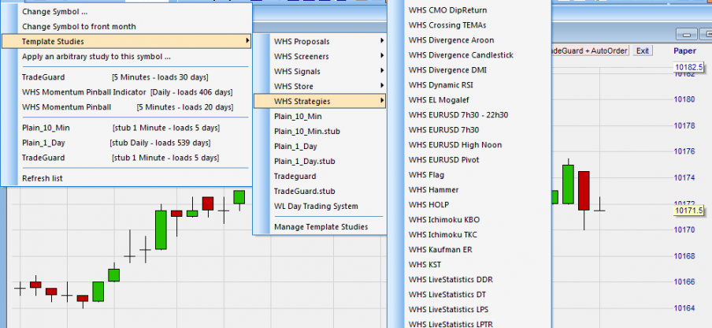The width and height of the screenshot is (712, 328).
Task: Pick TradeGuard 5 Minutes loads 30 days
Action: [x=126, y=77]
